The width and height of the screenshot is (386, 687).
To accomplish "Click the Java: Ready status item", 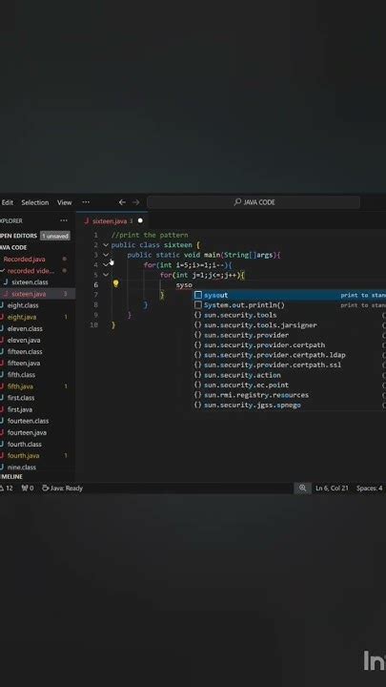I will click(62, 488).
